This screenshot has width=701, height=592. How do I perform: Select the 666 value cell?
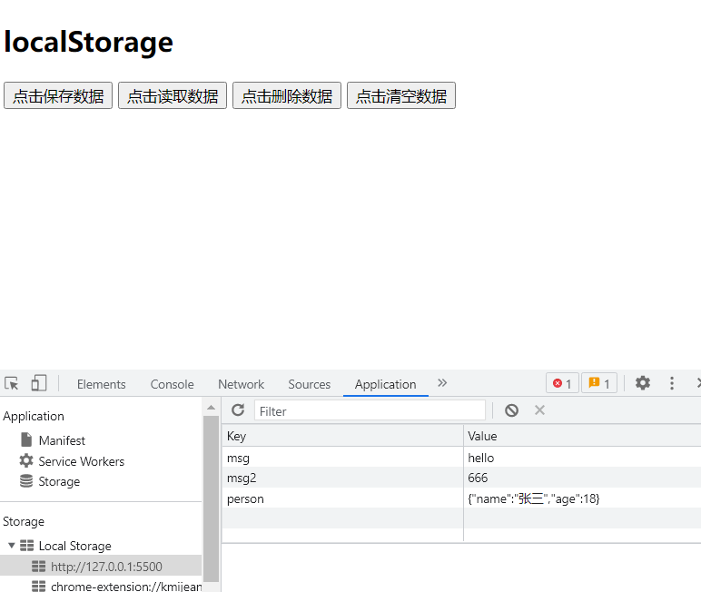pyautogui.click(x=582, y=478)
